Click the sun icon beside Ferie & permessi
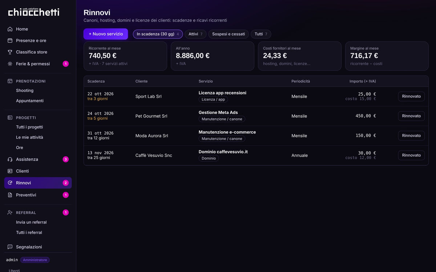The image size is (436, 272). pos(10,64)
